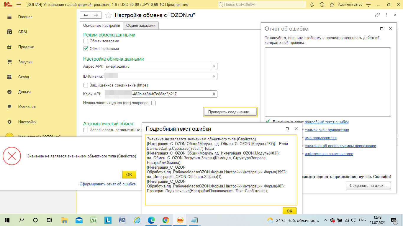This screenshot has height=226, width=403.
Task: Maximize the Подробный текст ошибки dialog
Action: click(x=287, y=129)
